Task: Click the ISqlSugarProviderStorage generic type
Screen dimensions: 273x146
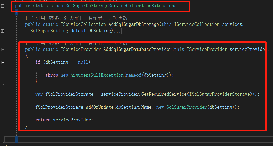Action: [x=220, y=94]
